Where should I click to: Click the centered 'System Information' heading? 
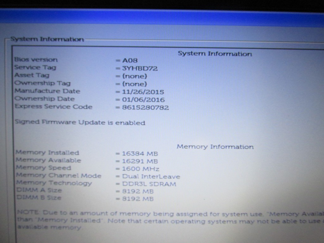[215, 54]
